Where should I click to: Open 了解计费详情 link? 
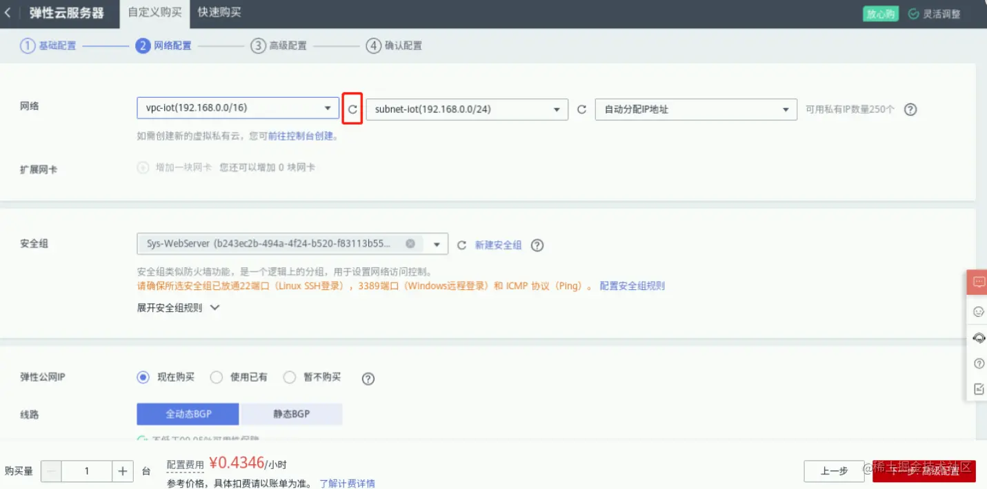click(x=347, y=483)
